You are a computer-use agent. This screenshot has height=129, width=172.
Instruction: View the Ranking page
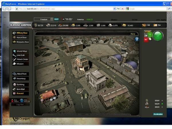pos(21,85)
